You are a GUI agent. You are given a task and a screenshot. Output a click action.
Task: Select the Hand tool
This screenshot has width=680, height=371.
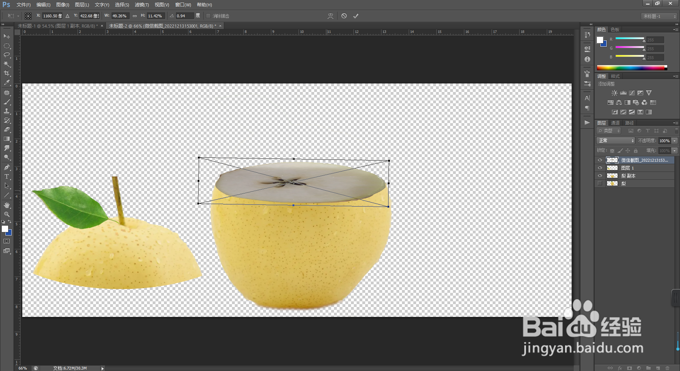point(7,205)
